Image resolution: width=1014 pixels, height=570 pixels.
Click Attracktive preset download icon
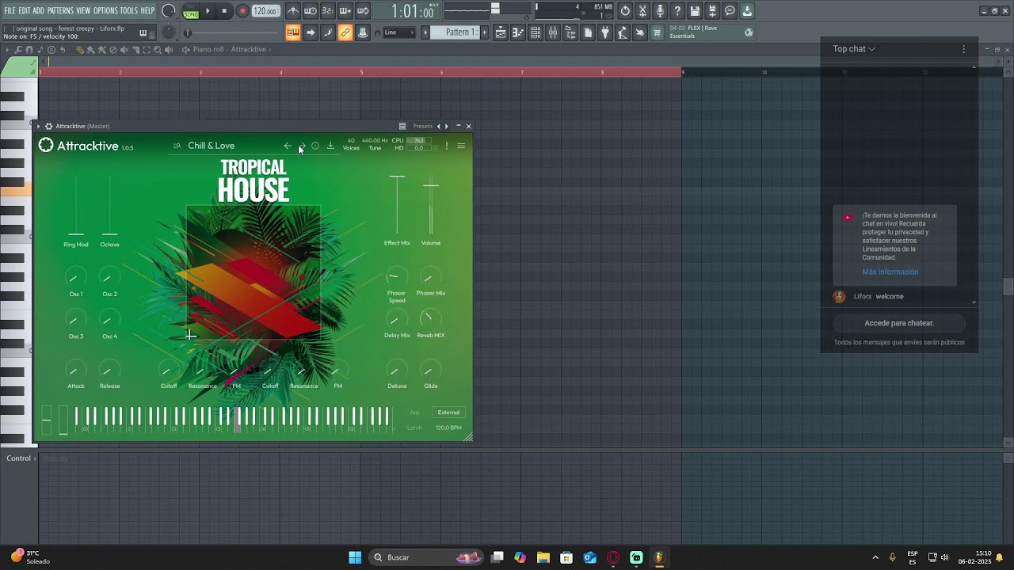click(x=330, y=146)
